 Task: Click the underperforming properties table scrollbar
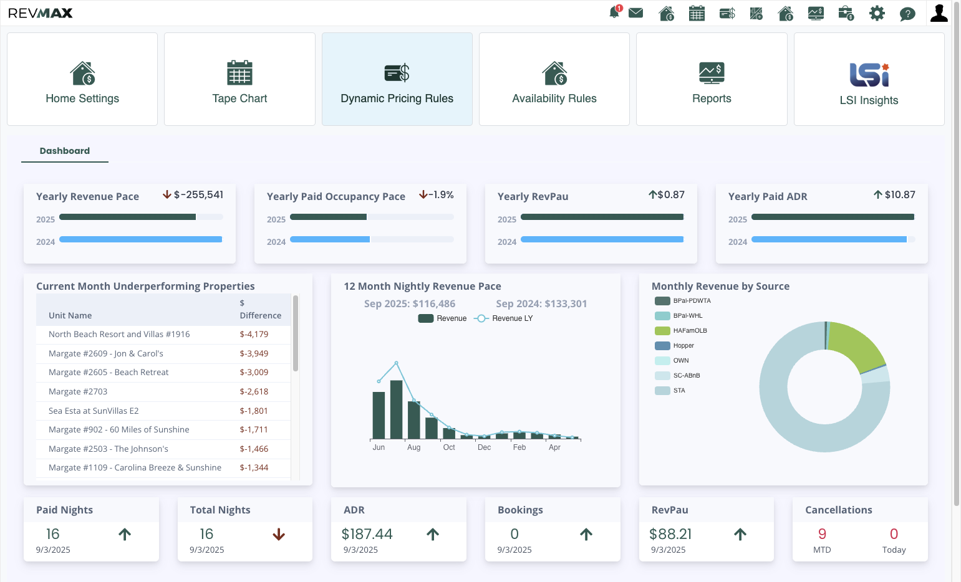[296, 333]
